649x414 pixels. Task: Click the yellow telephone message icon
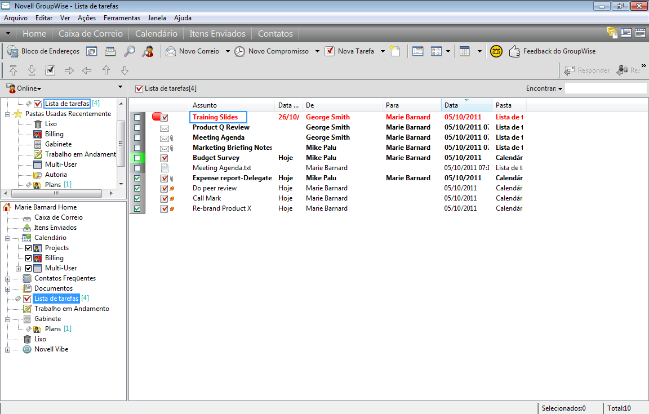tap(496, 51)
